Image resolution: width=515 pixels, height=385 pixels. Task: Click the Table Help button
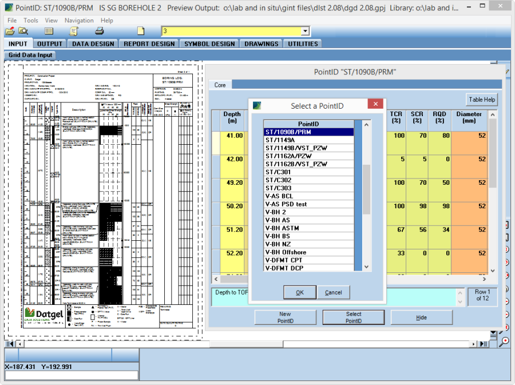tap(482, 100)
